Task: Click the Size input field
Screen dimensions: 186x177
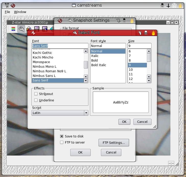Action: [139, 46]
